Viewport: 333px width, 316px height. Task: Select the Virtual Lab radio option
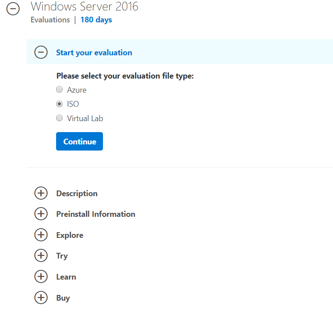point(59,118)
